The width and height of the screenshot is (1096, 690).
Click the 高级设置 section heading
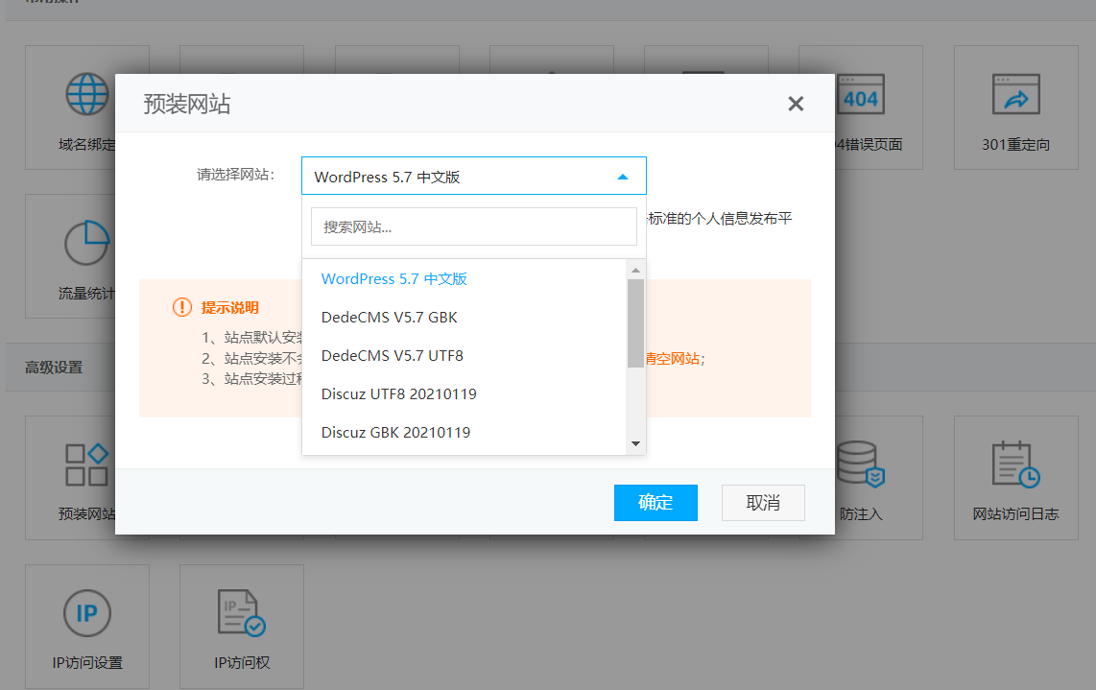[x=54, y=367]
